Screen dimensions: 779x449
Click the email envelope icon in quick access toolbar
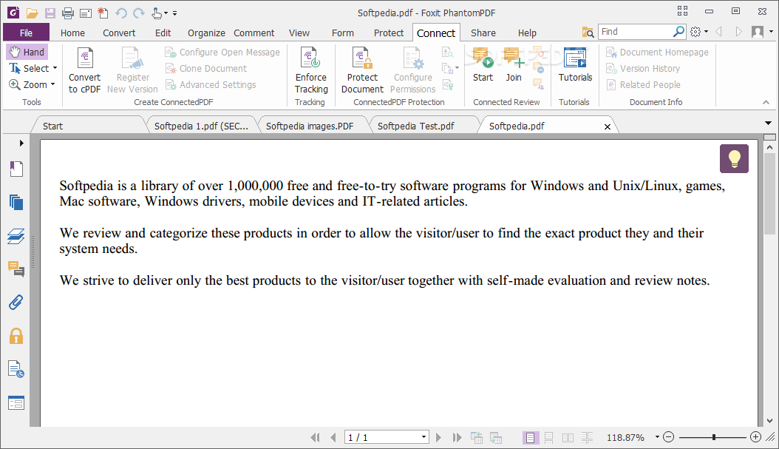click(86, 13)
